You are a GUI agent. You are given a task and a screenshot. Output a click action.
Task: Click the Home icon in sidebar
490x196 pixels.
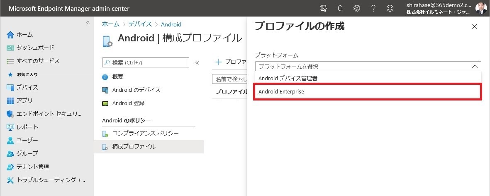10,35
